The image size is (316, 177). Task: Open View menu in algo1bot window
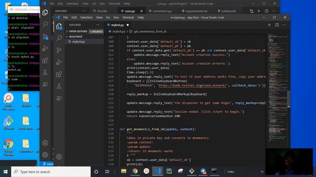pos(99,18)
